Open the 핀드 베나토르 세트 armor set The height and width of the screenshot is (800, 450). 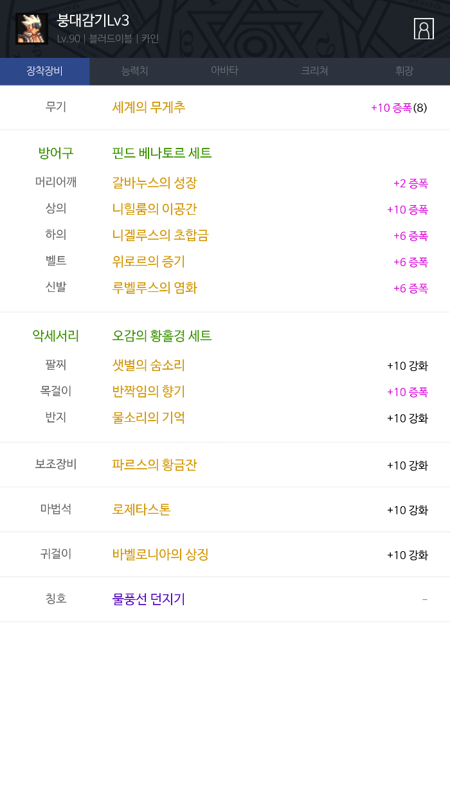click(161, 153)
